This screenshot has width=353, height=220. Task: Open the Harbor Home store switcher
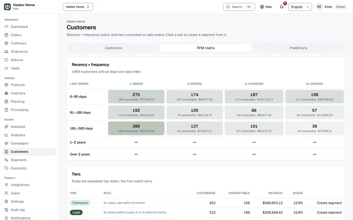tap(78, 7)
